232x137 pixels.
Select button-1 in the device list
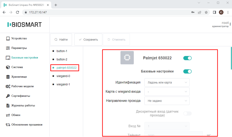coord(62,51)
